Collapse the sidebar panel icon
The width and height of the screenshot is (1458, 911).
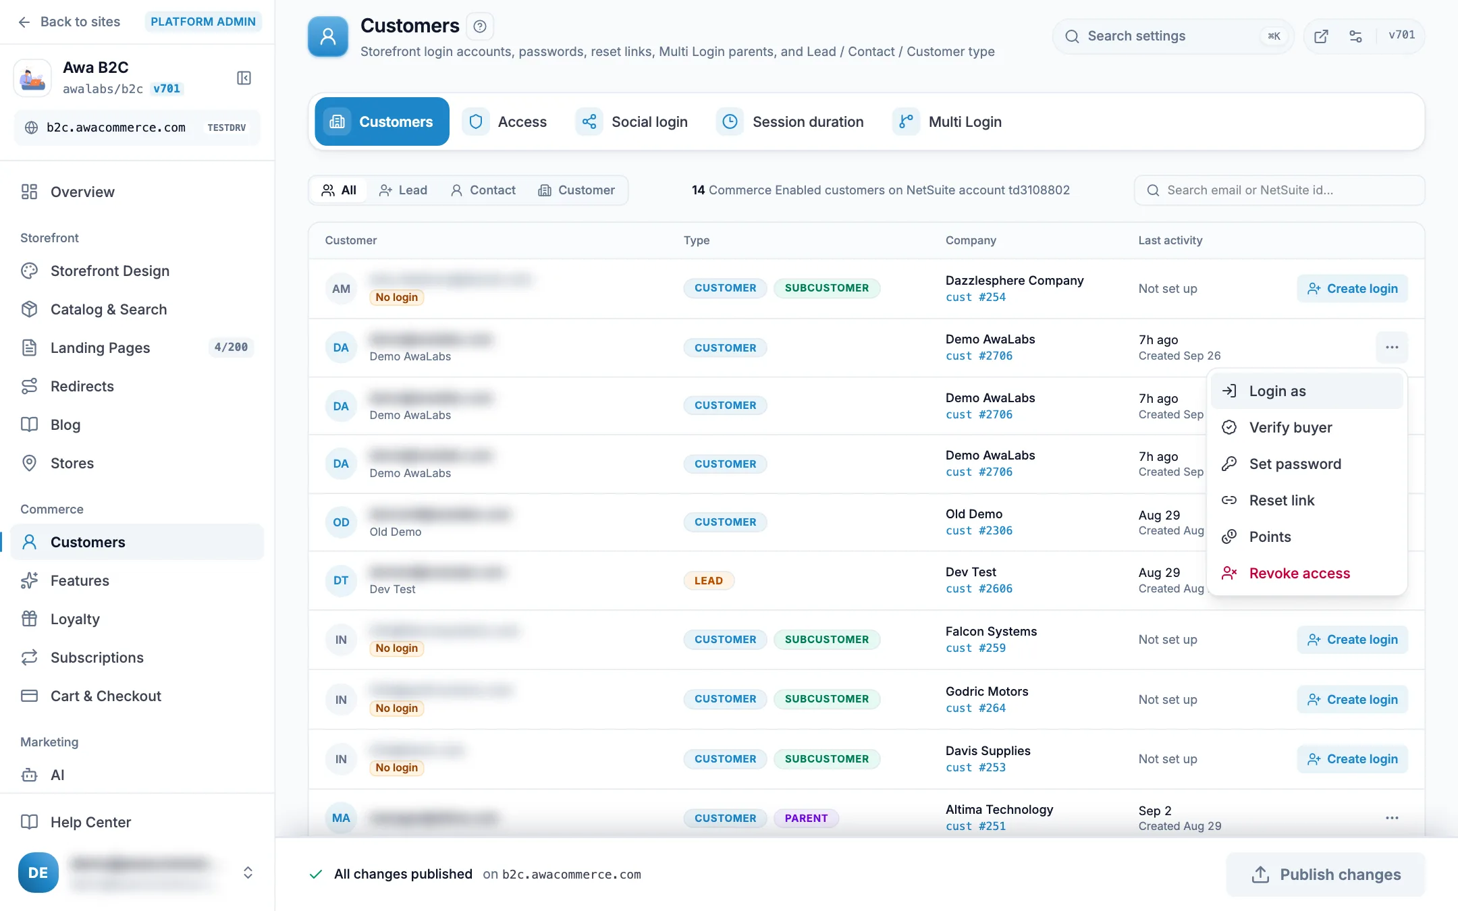tap(244, 78)
